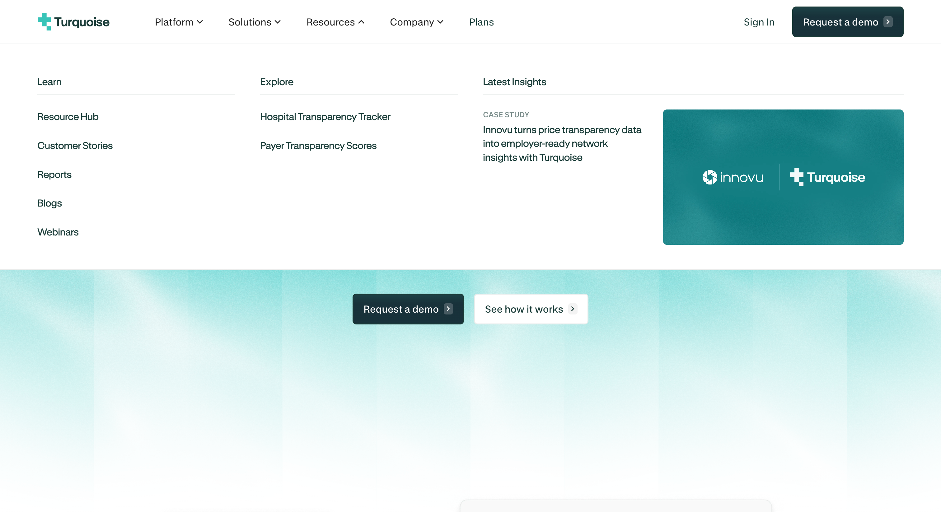Open the Reports link
This screenshot has height=512, width=941.
pyautogui.click(x=54, y=174)
